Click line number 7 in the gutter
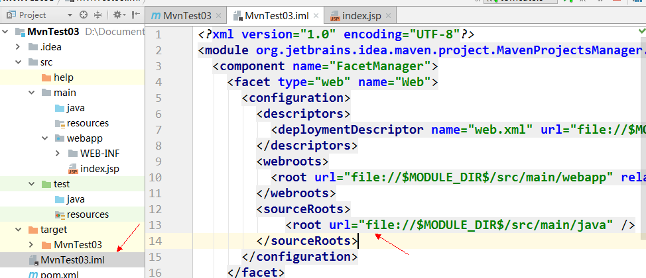This screenshot has height=278, width=646. click(159, 130)
